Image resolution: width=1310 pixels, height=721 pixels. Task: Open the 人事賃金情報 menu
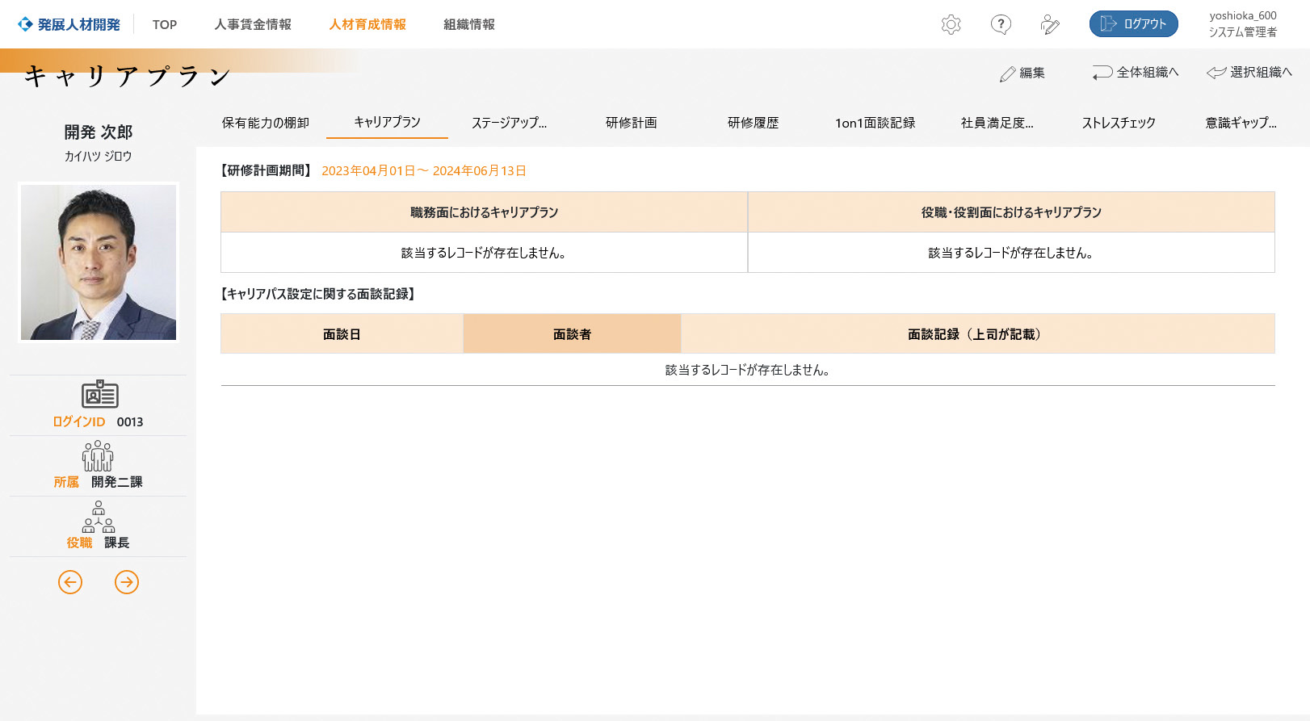coord(253,24)
